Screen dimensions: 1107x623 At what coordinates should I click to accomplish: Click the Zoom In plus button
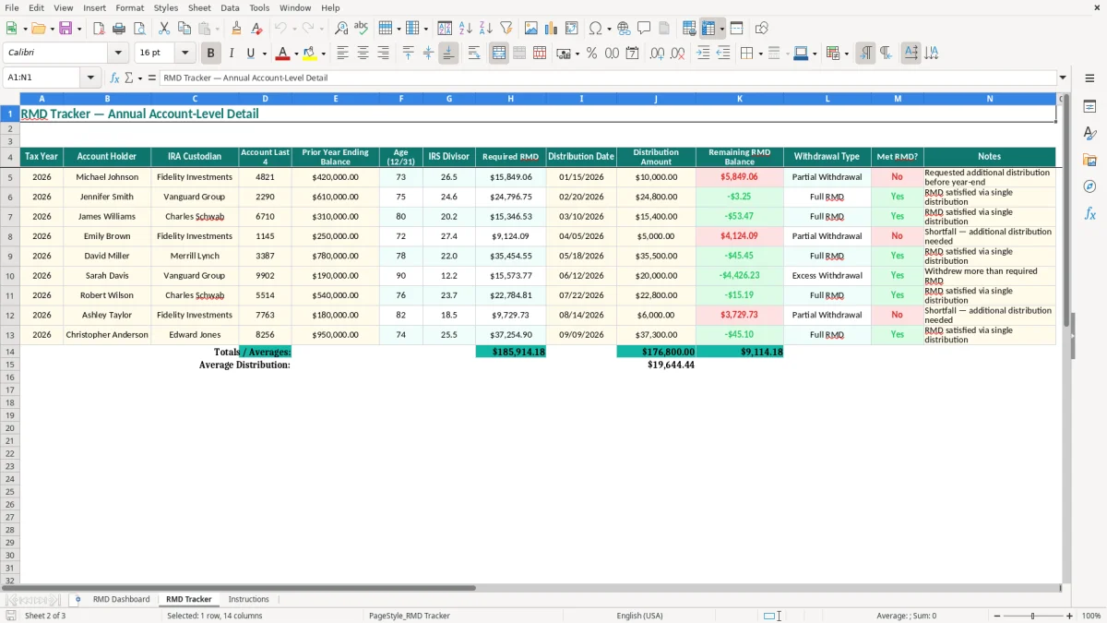coord(1069,616)
